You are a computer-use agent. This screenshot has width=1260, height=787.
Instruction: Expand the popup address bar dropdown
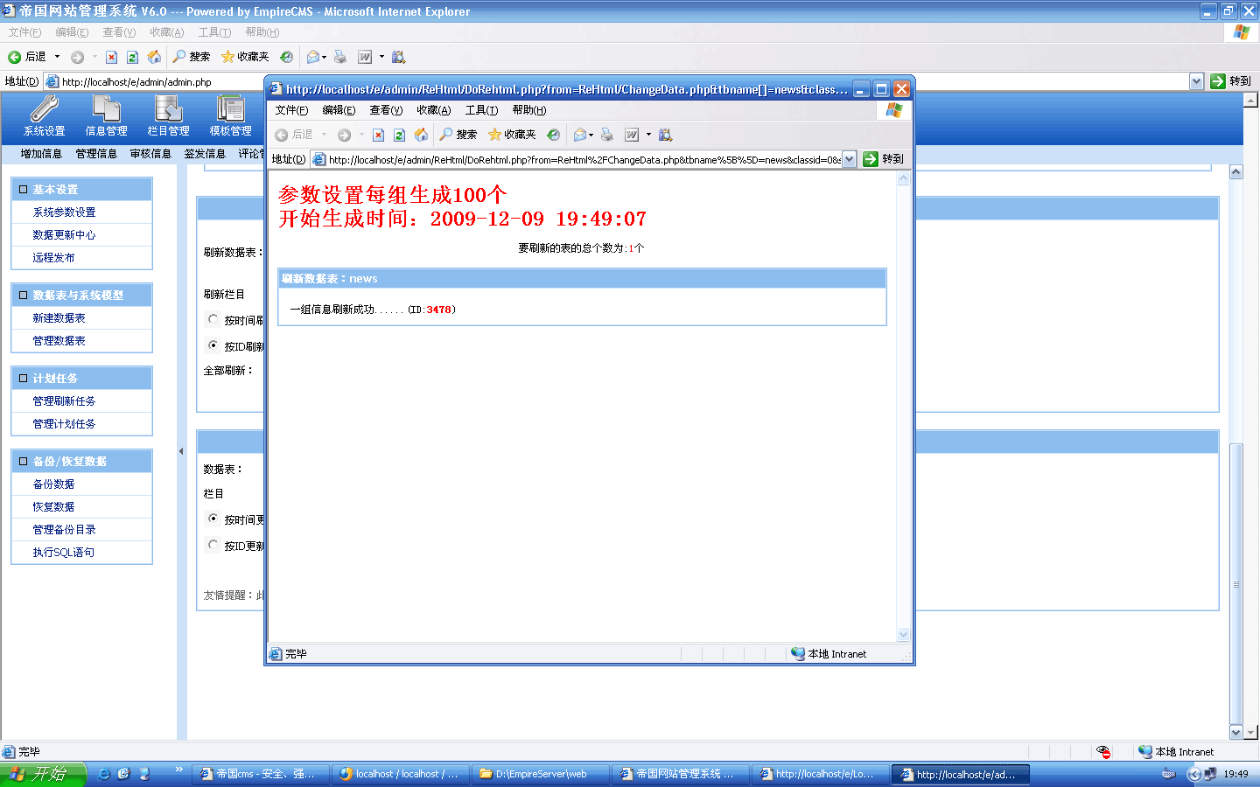click(x=849, y=159)
